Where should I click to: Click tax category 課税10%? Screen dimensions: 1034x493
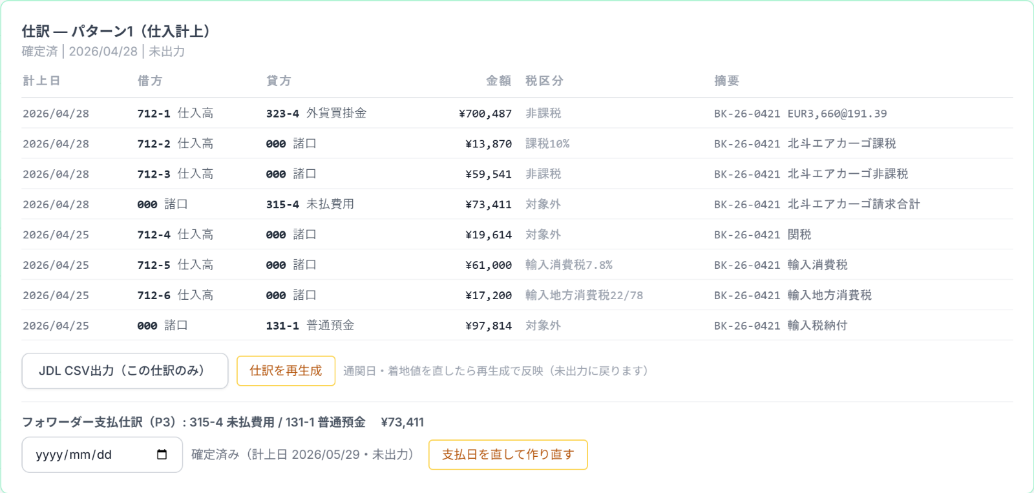click(x=547, y=144)
